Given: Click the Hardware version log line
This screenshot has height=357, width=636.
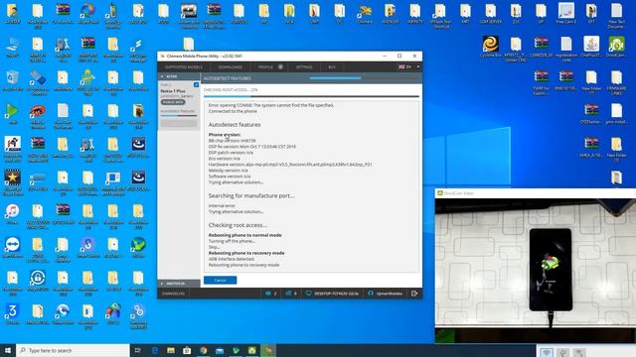Looking at the screenshot, I should (290, 165).
